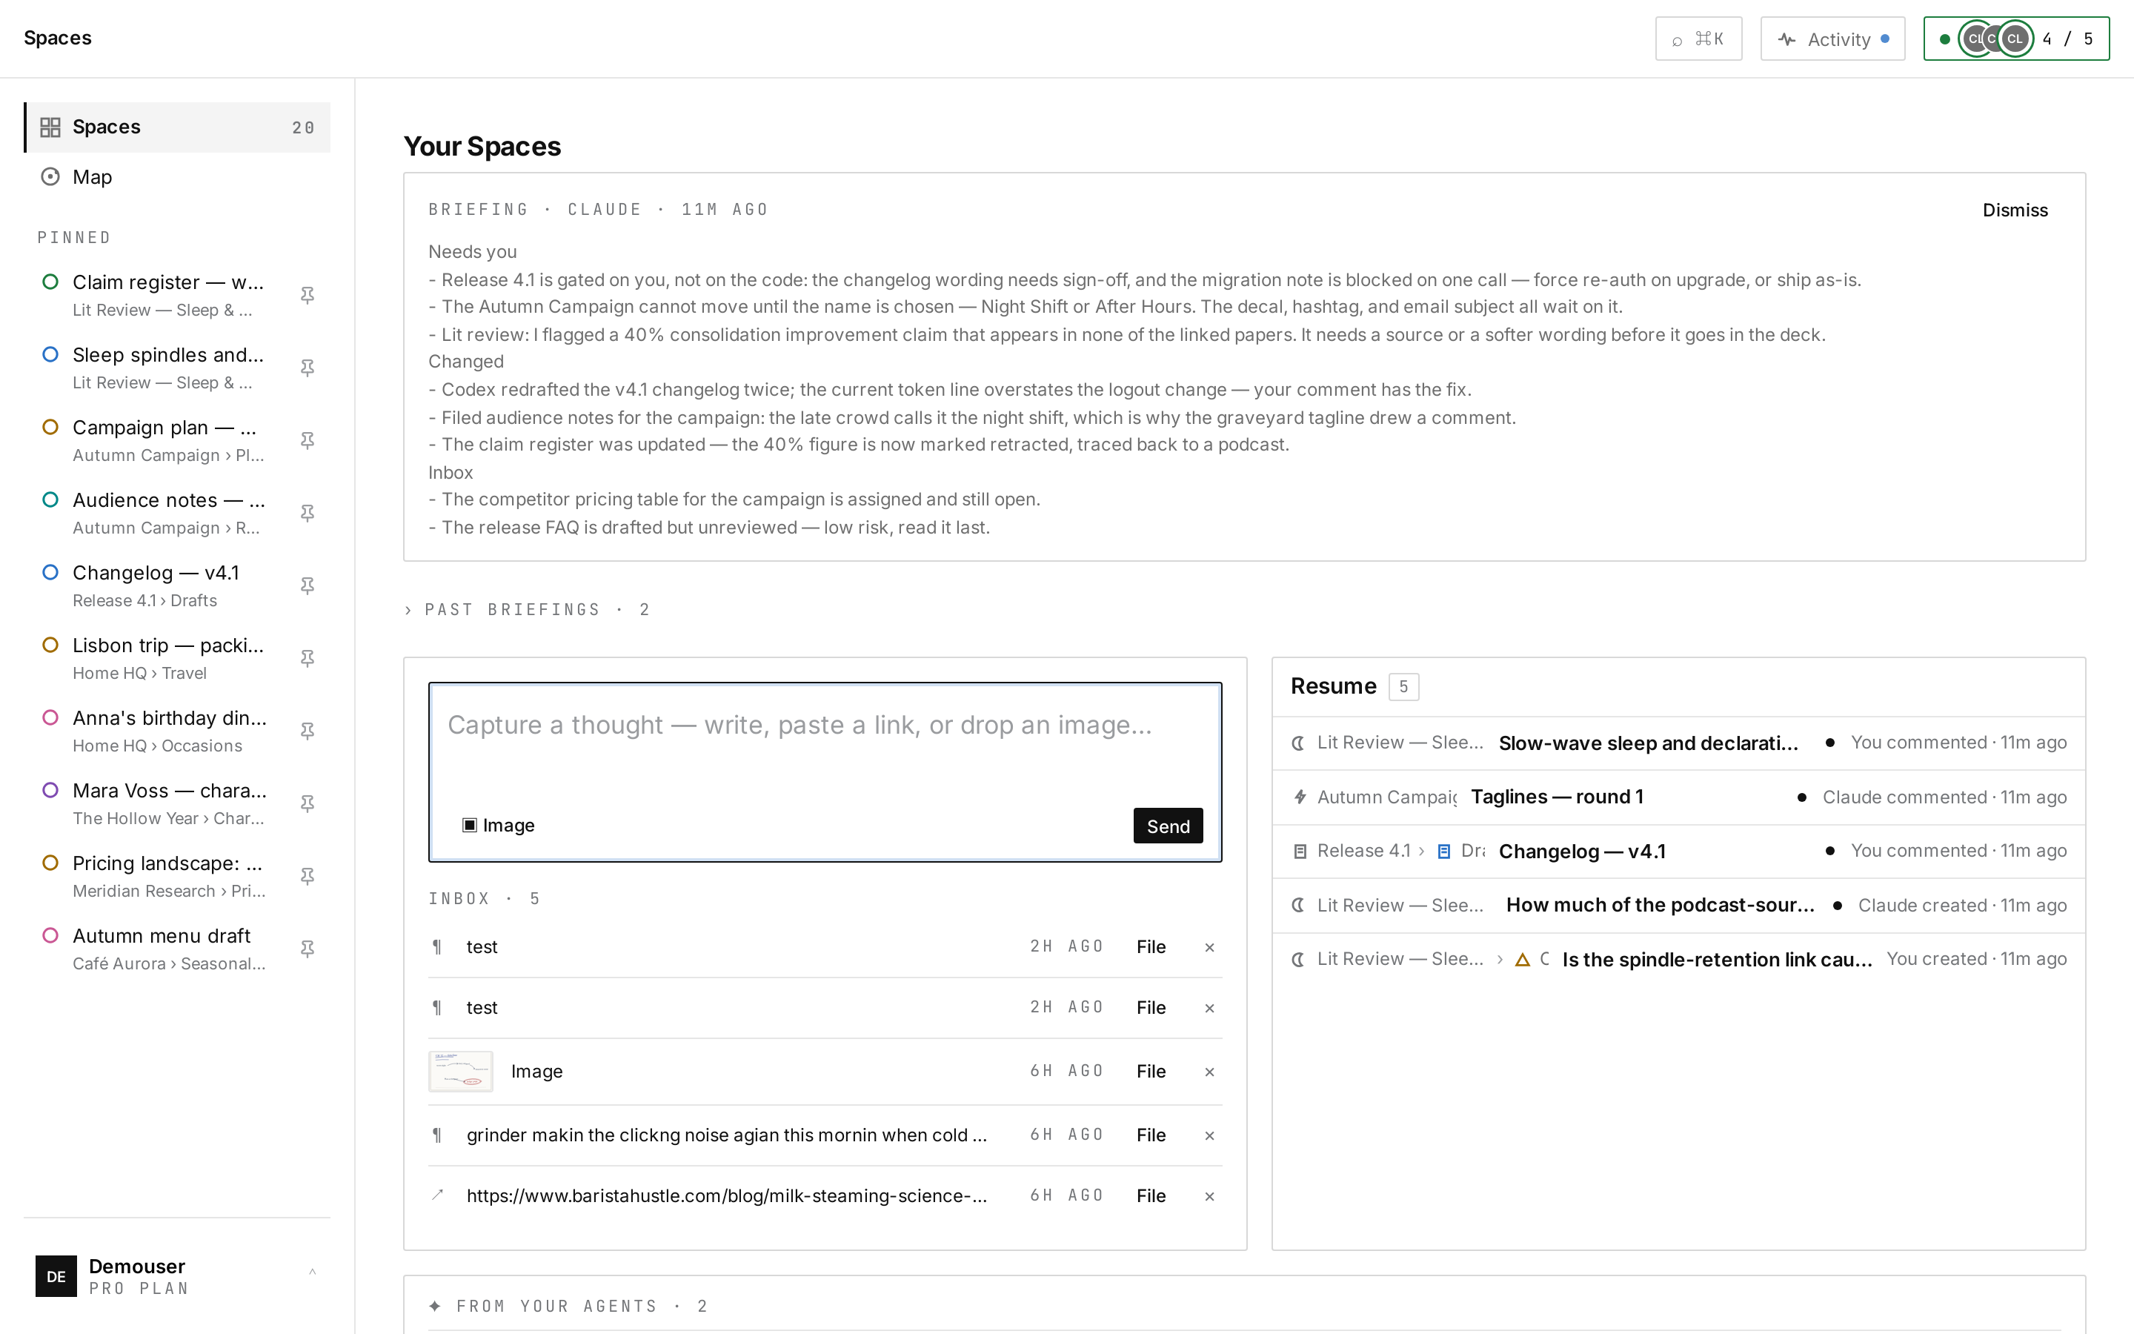The image size is (2134, 1334).
Task: Unpin Anna's birthday dinner with its pin icon
Action: (307, 731)
